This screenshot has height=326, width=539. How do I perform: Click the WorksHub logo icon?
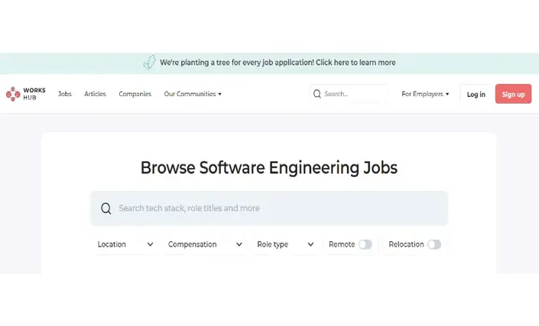13,94
